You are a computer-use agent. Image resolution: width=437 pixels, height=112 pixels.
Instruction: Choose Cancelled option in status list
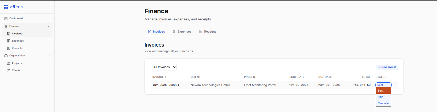[384, 103]
